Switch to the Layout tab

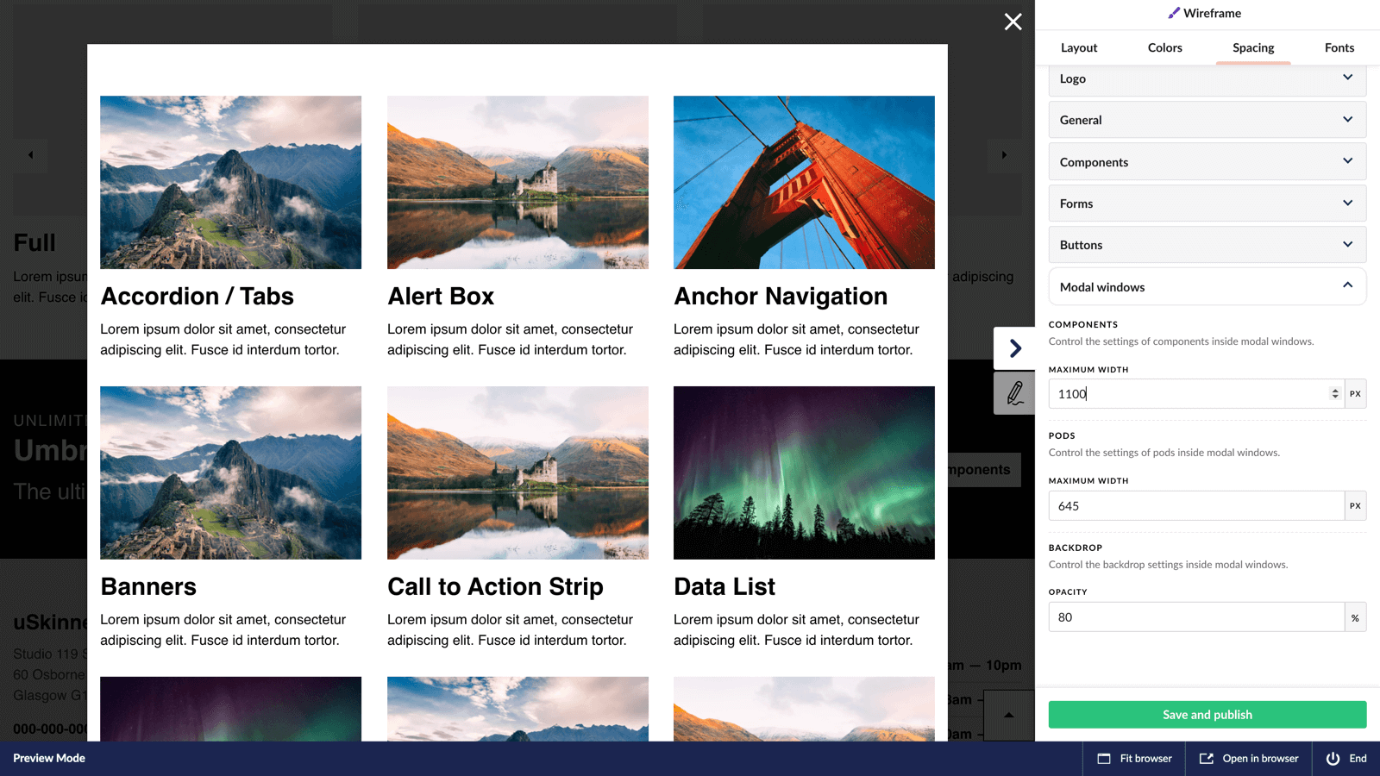click(x=1079, y=47)
